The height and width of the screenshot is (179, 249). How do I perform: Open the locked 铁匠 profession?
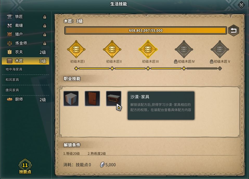tap(25, 16)
